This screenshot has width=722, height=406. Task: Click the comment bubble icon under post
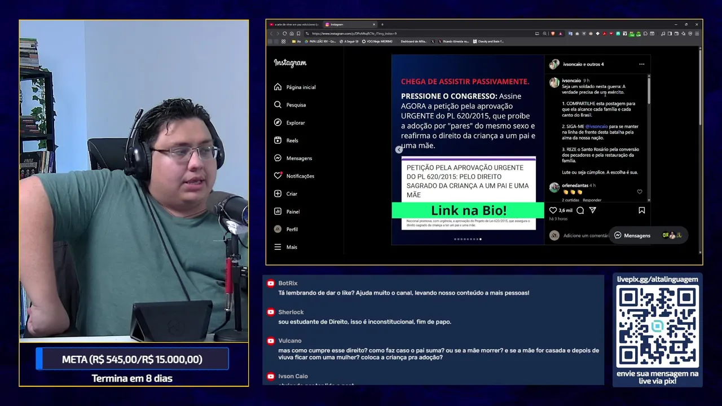click(580, 210)
